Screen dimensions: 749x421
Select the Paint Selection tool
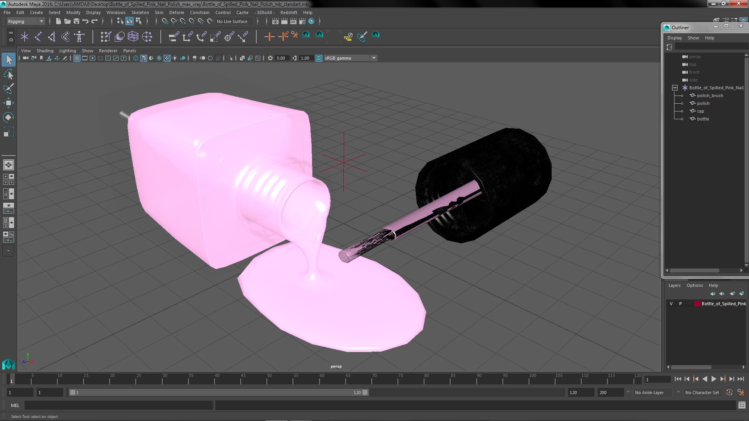[x=8, y=88]
